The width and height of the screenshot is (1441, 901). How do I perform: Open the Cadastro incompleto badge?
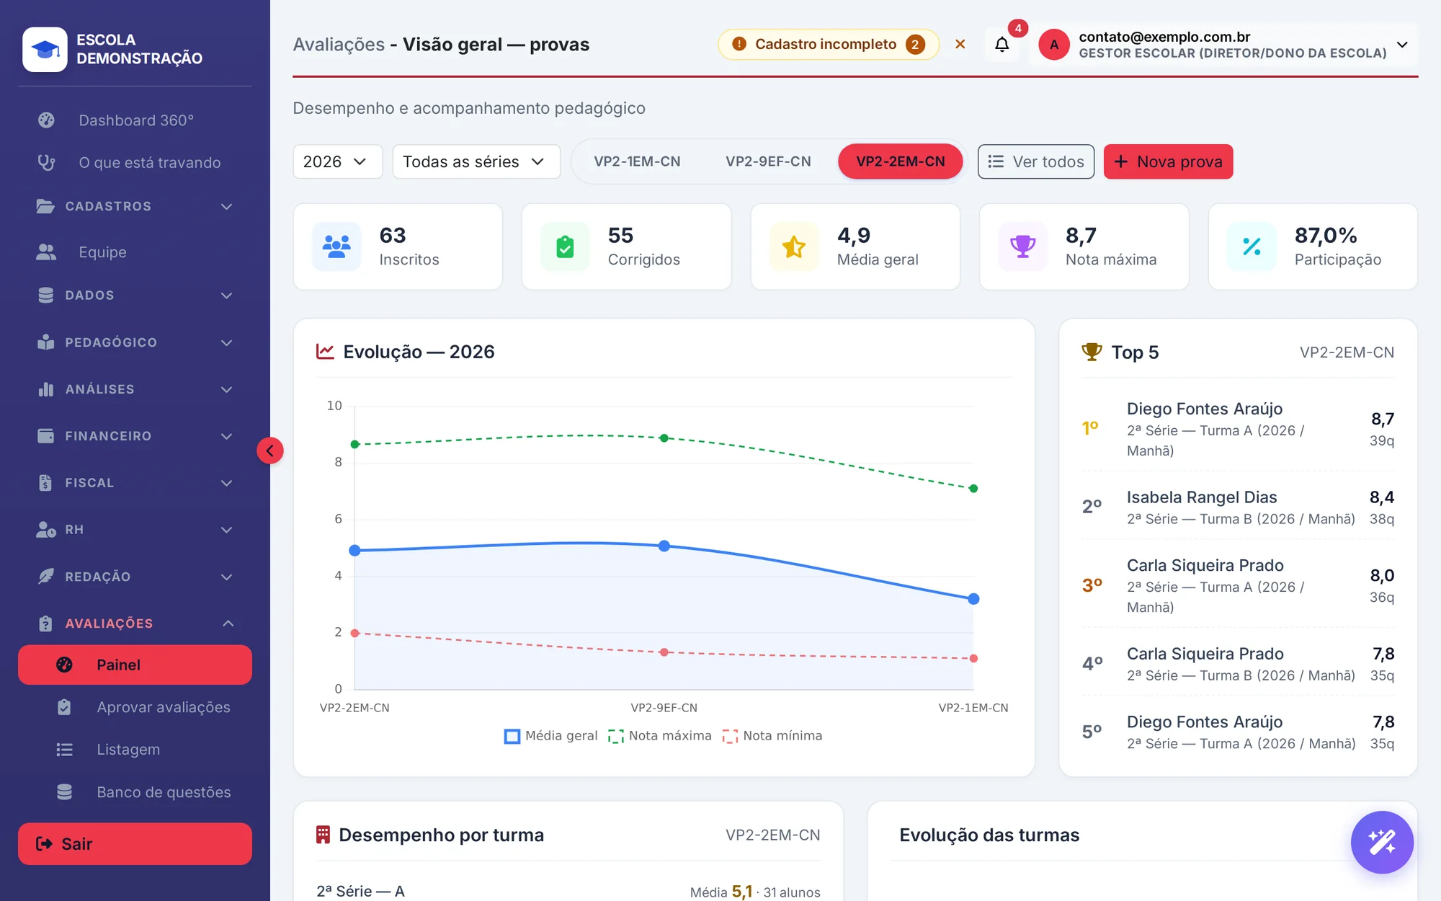pyautogui.click(x=828, y=44)
